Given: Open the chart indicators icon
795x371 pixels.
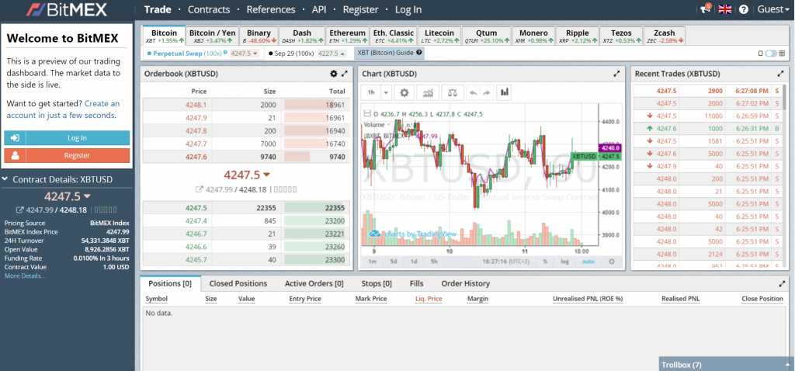Looking at the screenshot, I should 429,93.
